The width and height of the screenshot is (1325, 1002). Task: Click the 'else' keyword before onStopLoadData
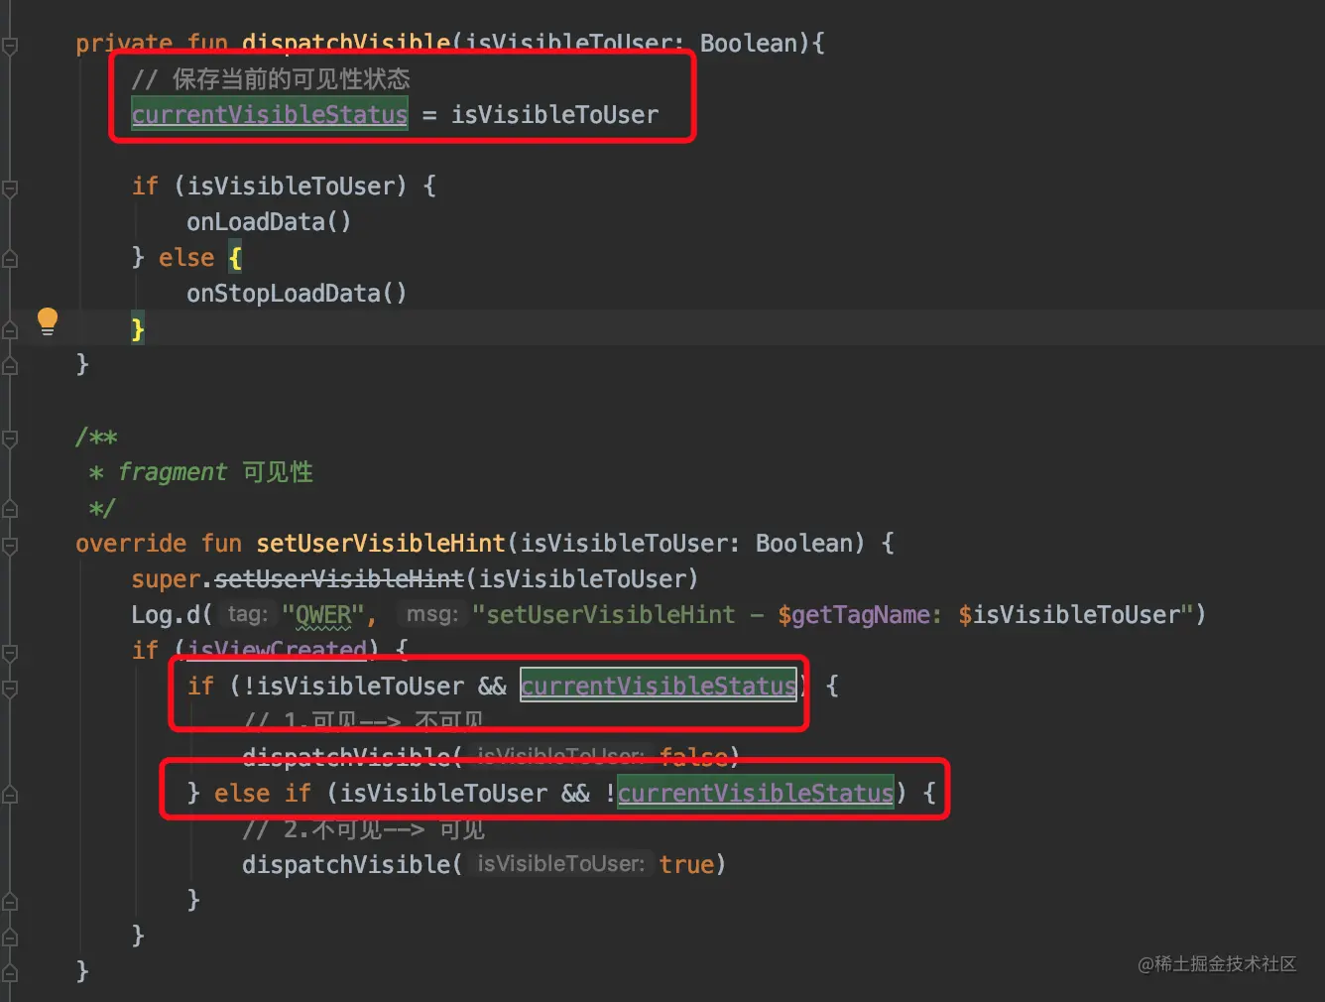[x=186, y=258]
